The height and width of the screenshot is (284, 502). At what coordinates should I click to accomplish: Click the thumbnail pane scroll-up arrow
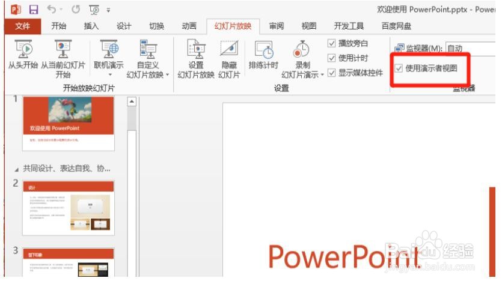pos(132,101)
